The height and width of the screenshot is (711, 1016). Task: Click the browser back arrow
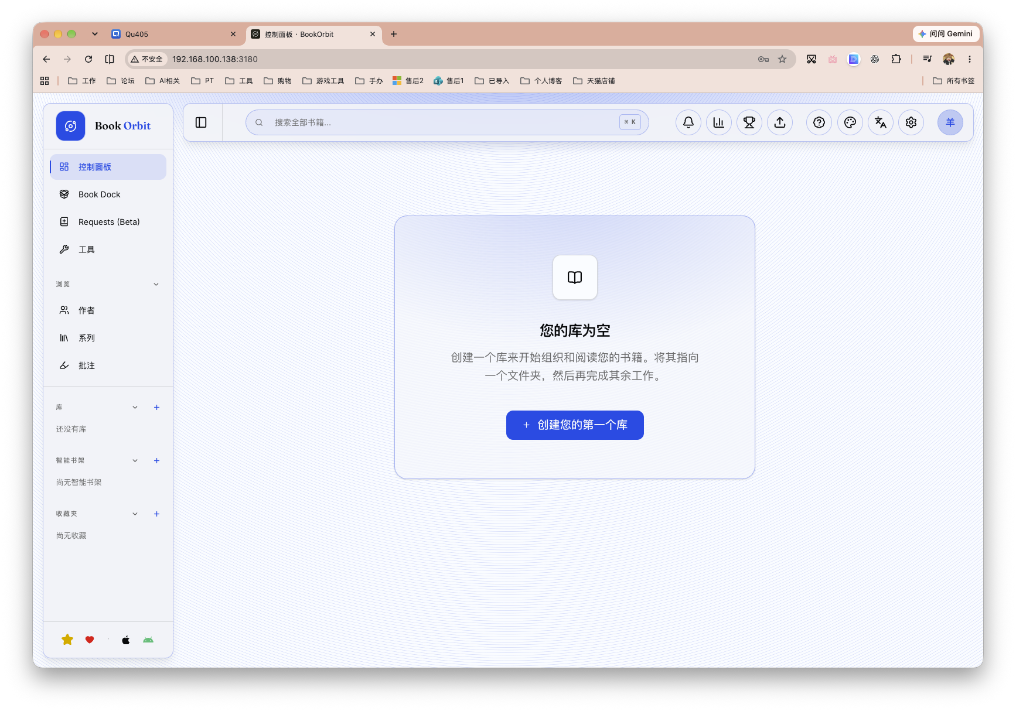46,59
